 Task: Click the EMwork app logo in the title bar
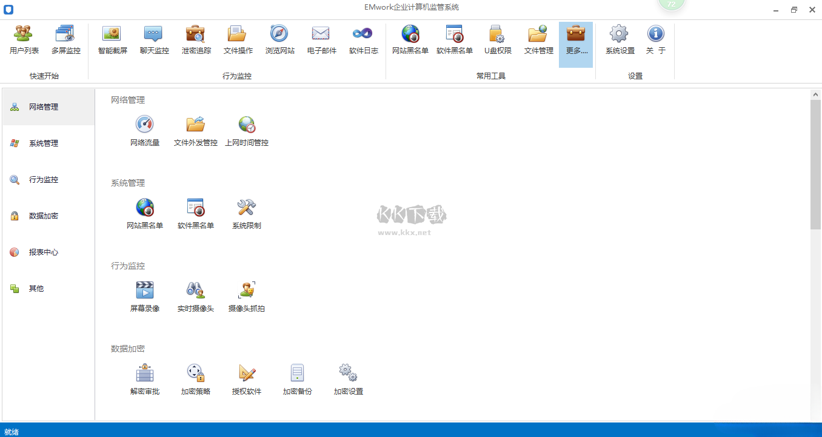click(8, 10)
